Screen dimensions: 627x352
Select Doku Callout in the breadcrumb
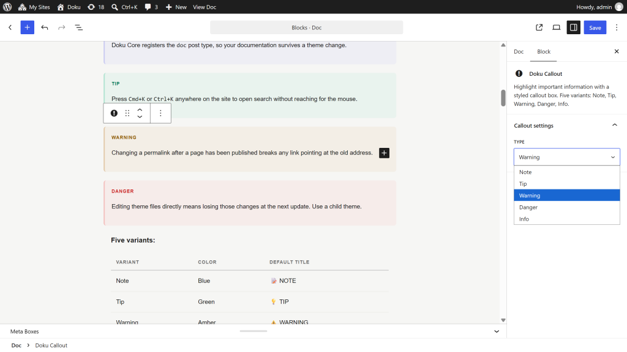coord(51,345)
